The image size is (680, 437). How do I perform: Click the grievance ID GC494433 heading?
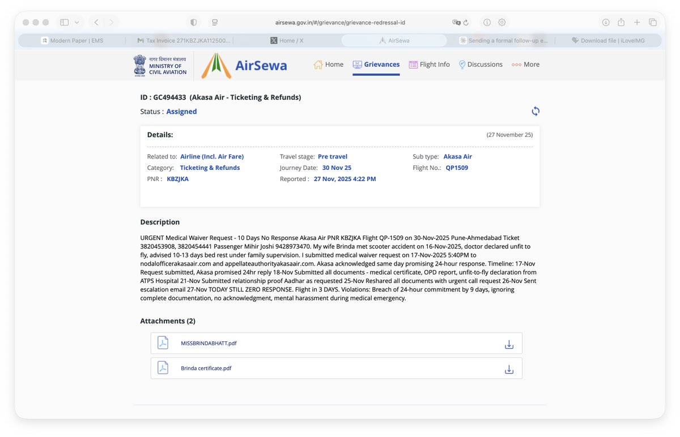tap(220, 97)
